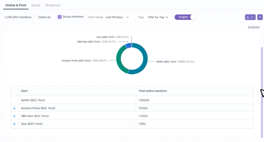The height and width of the screenshot is (142, 264).
Task: Open the Date Range Last 90 Days dropdown
Action: (x=117, y=17)
